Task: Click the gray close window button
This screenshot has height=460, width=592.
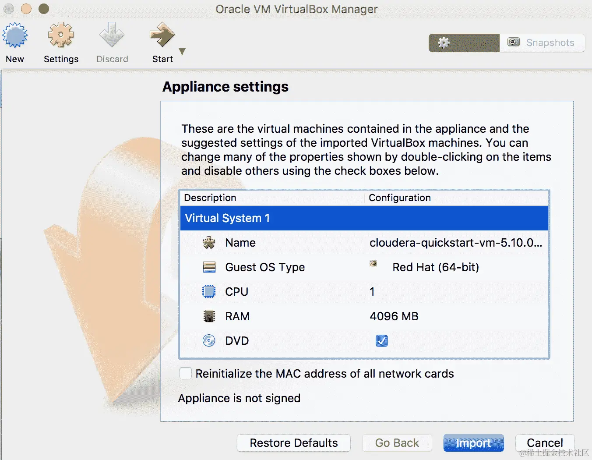Action: [x=9, y=9]
